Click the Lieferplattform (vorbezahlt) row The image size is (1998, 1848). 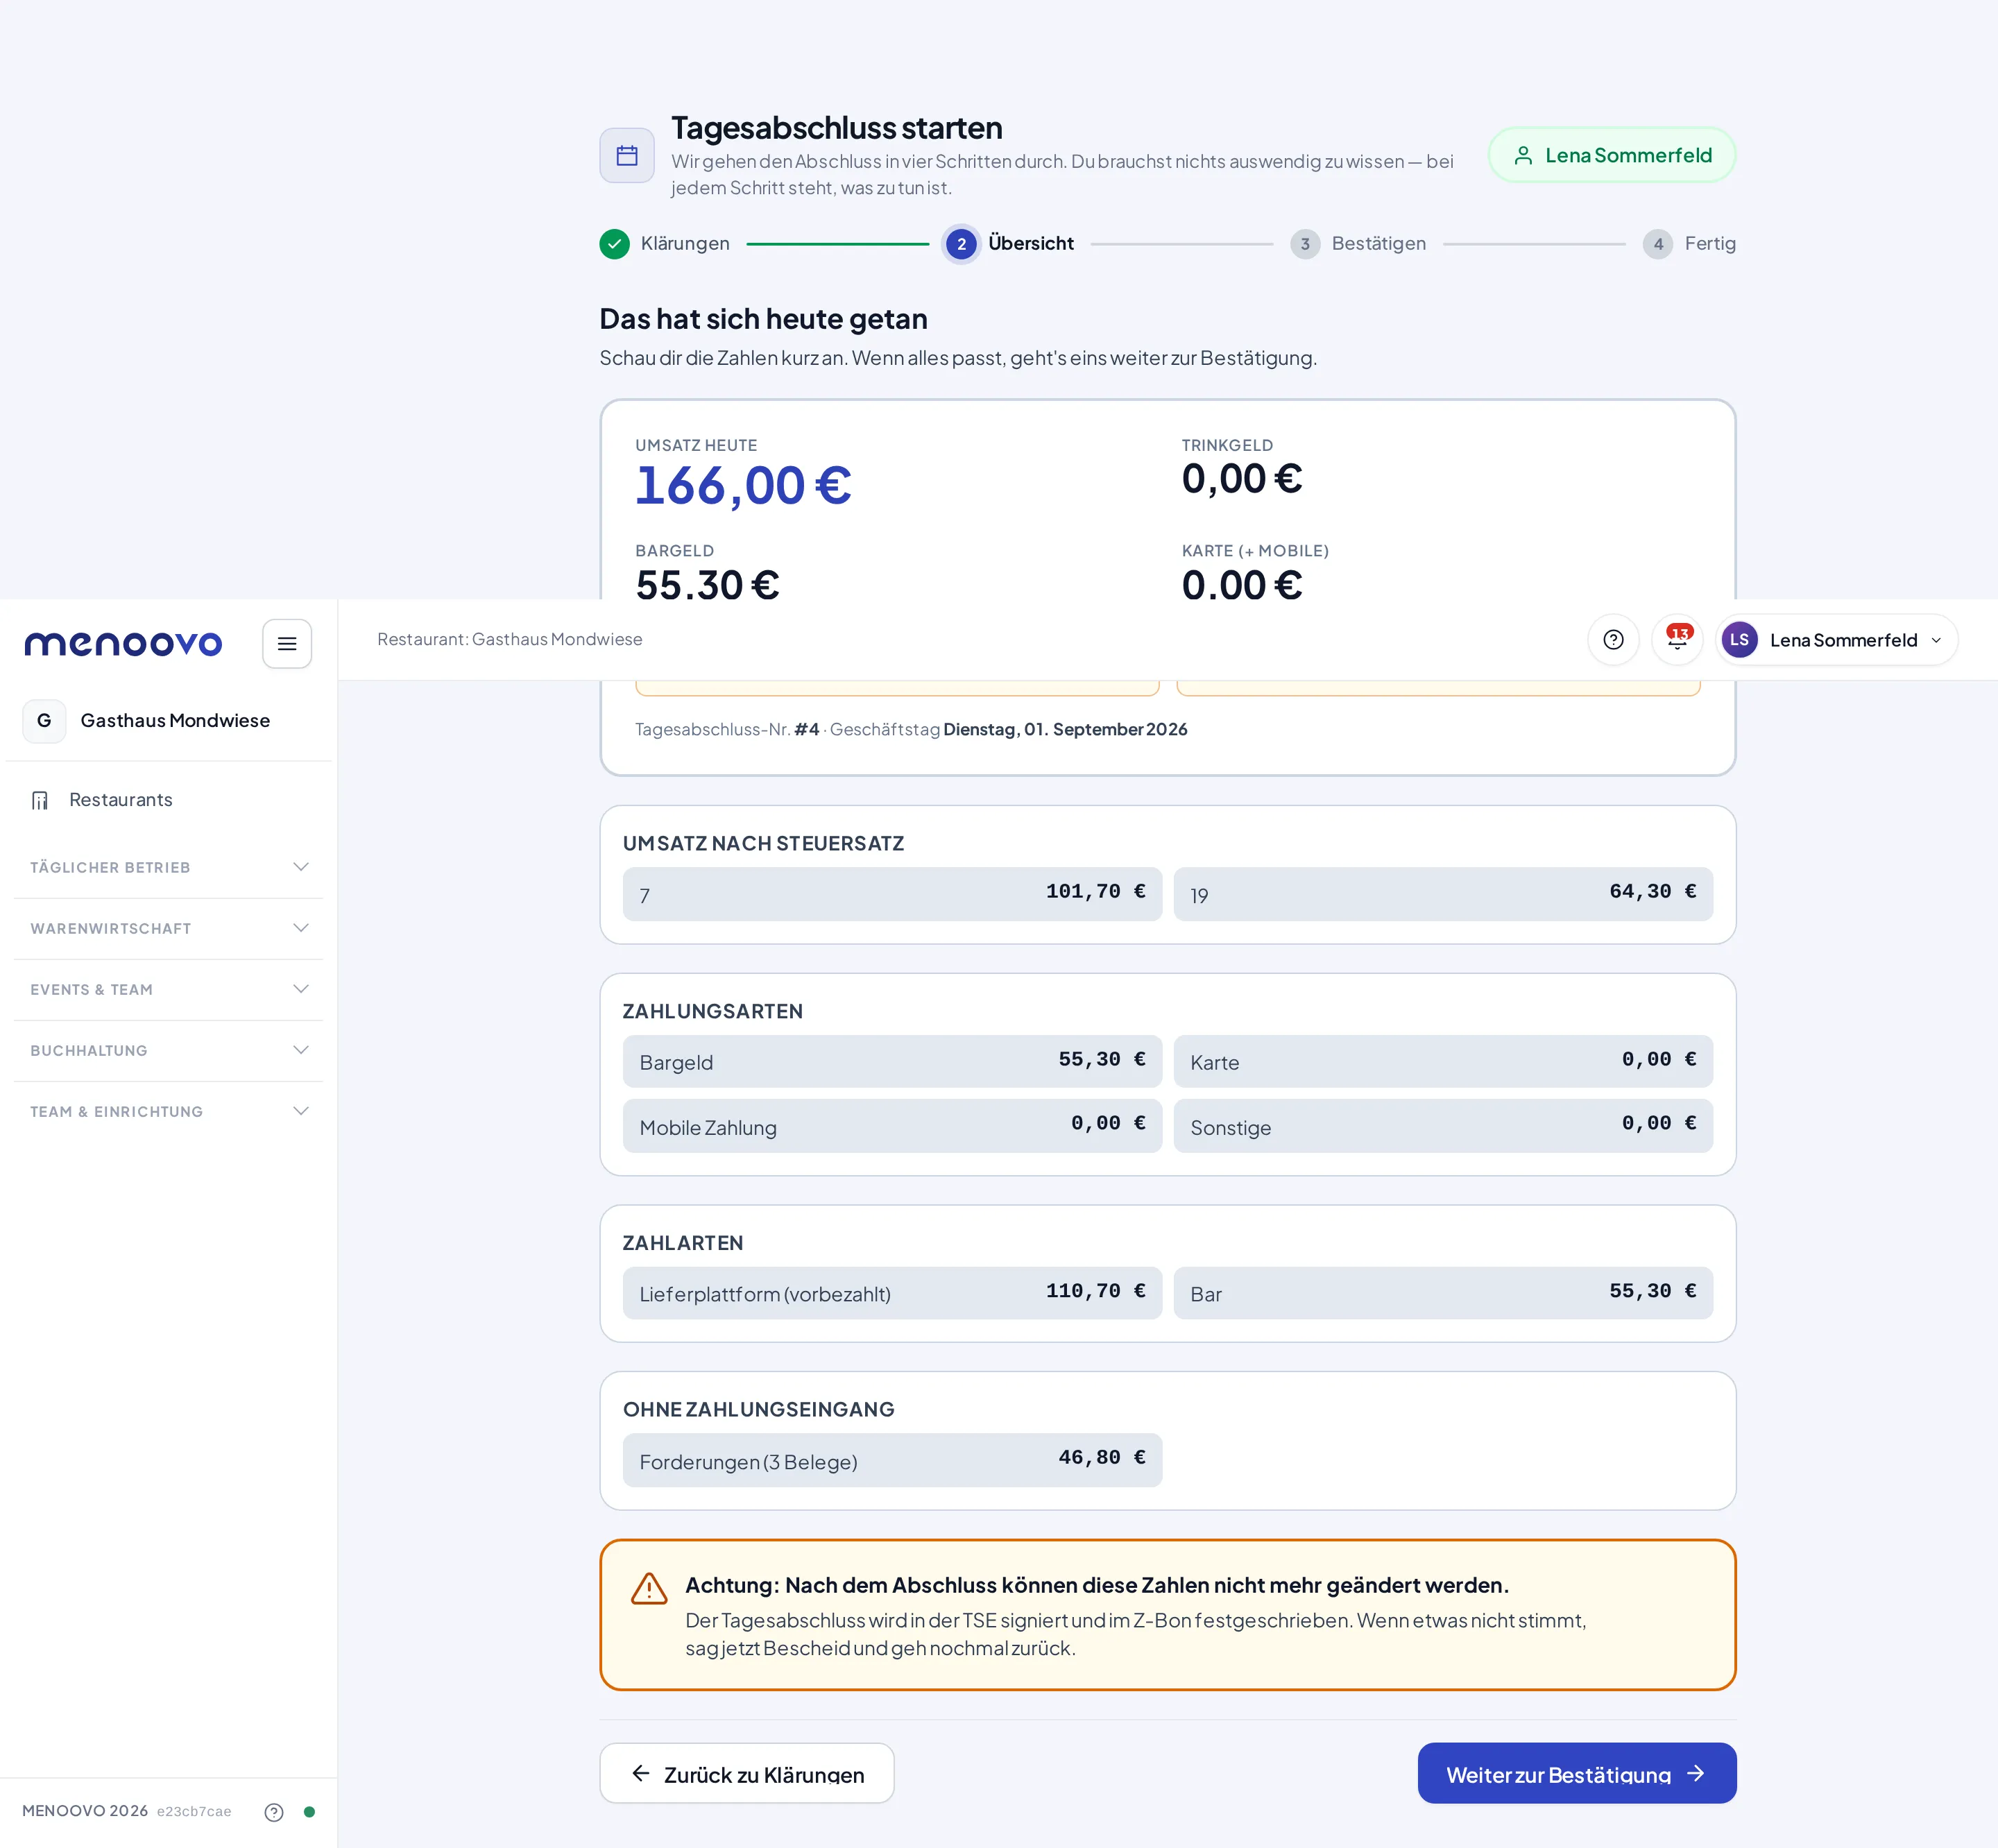(x=892, y=1293)
